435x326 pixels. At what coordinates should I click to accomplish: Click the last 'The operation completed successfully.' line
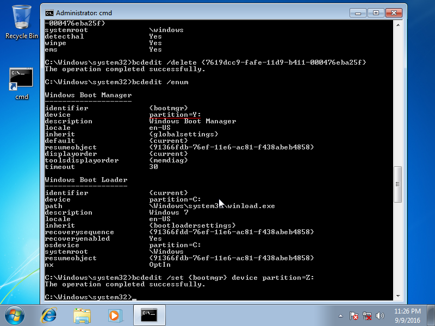[x=125, y=284]
